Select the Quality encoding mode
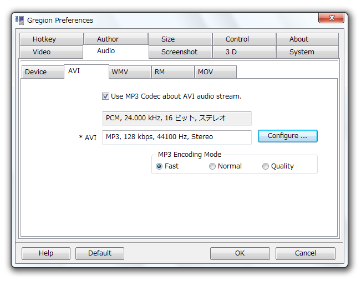Screen dimensions: 361x281 point(265,166)
